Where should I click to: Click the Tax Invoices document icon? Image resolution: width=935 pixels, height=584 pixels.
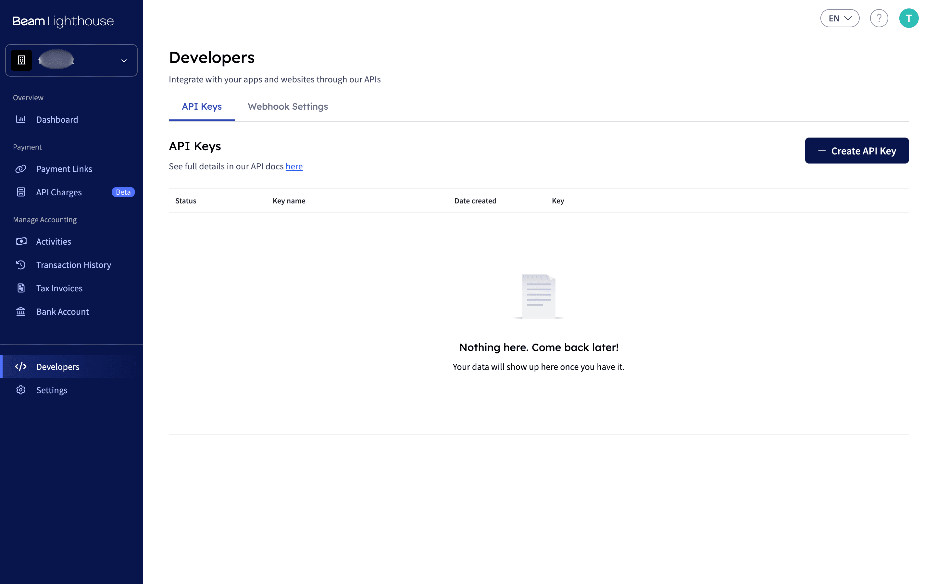(21, 288)
